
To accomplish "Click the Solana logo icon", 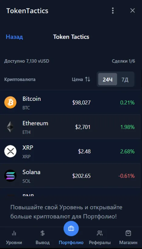I will [x=10, y=176].
